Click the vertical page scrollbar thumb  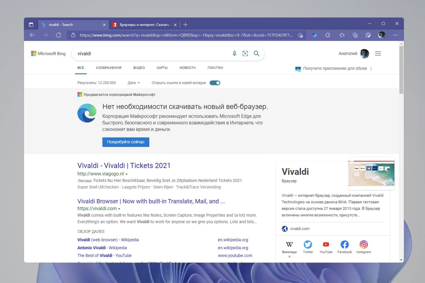point(401,70)
